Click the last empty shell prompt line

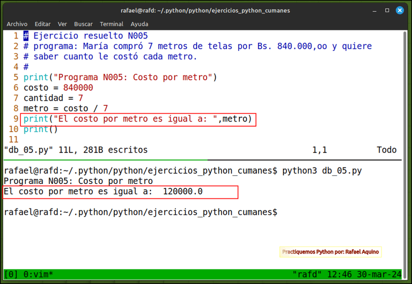coord(141,212)
